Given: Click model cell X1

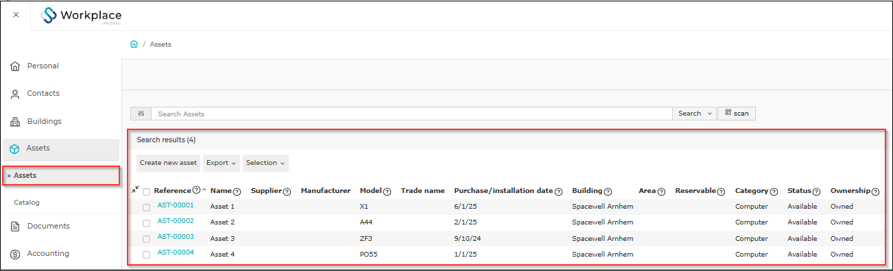Looking at the screenshot, I should click(x=364, y=207).
